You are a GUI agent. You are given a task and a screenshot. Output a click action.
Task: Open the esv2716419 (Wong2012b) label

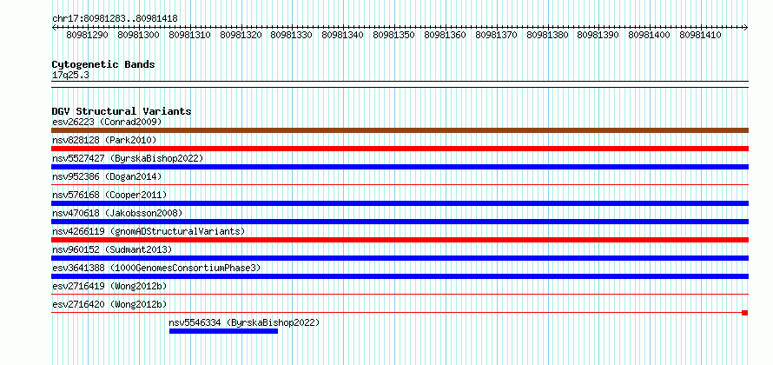click(109, 286)
